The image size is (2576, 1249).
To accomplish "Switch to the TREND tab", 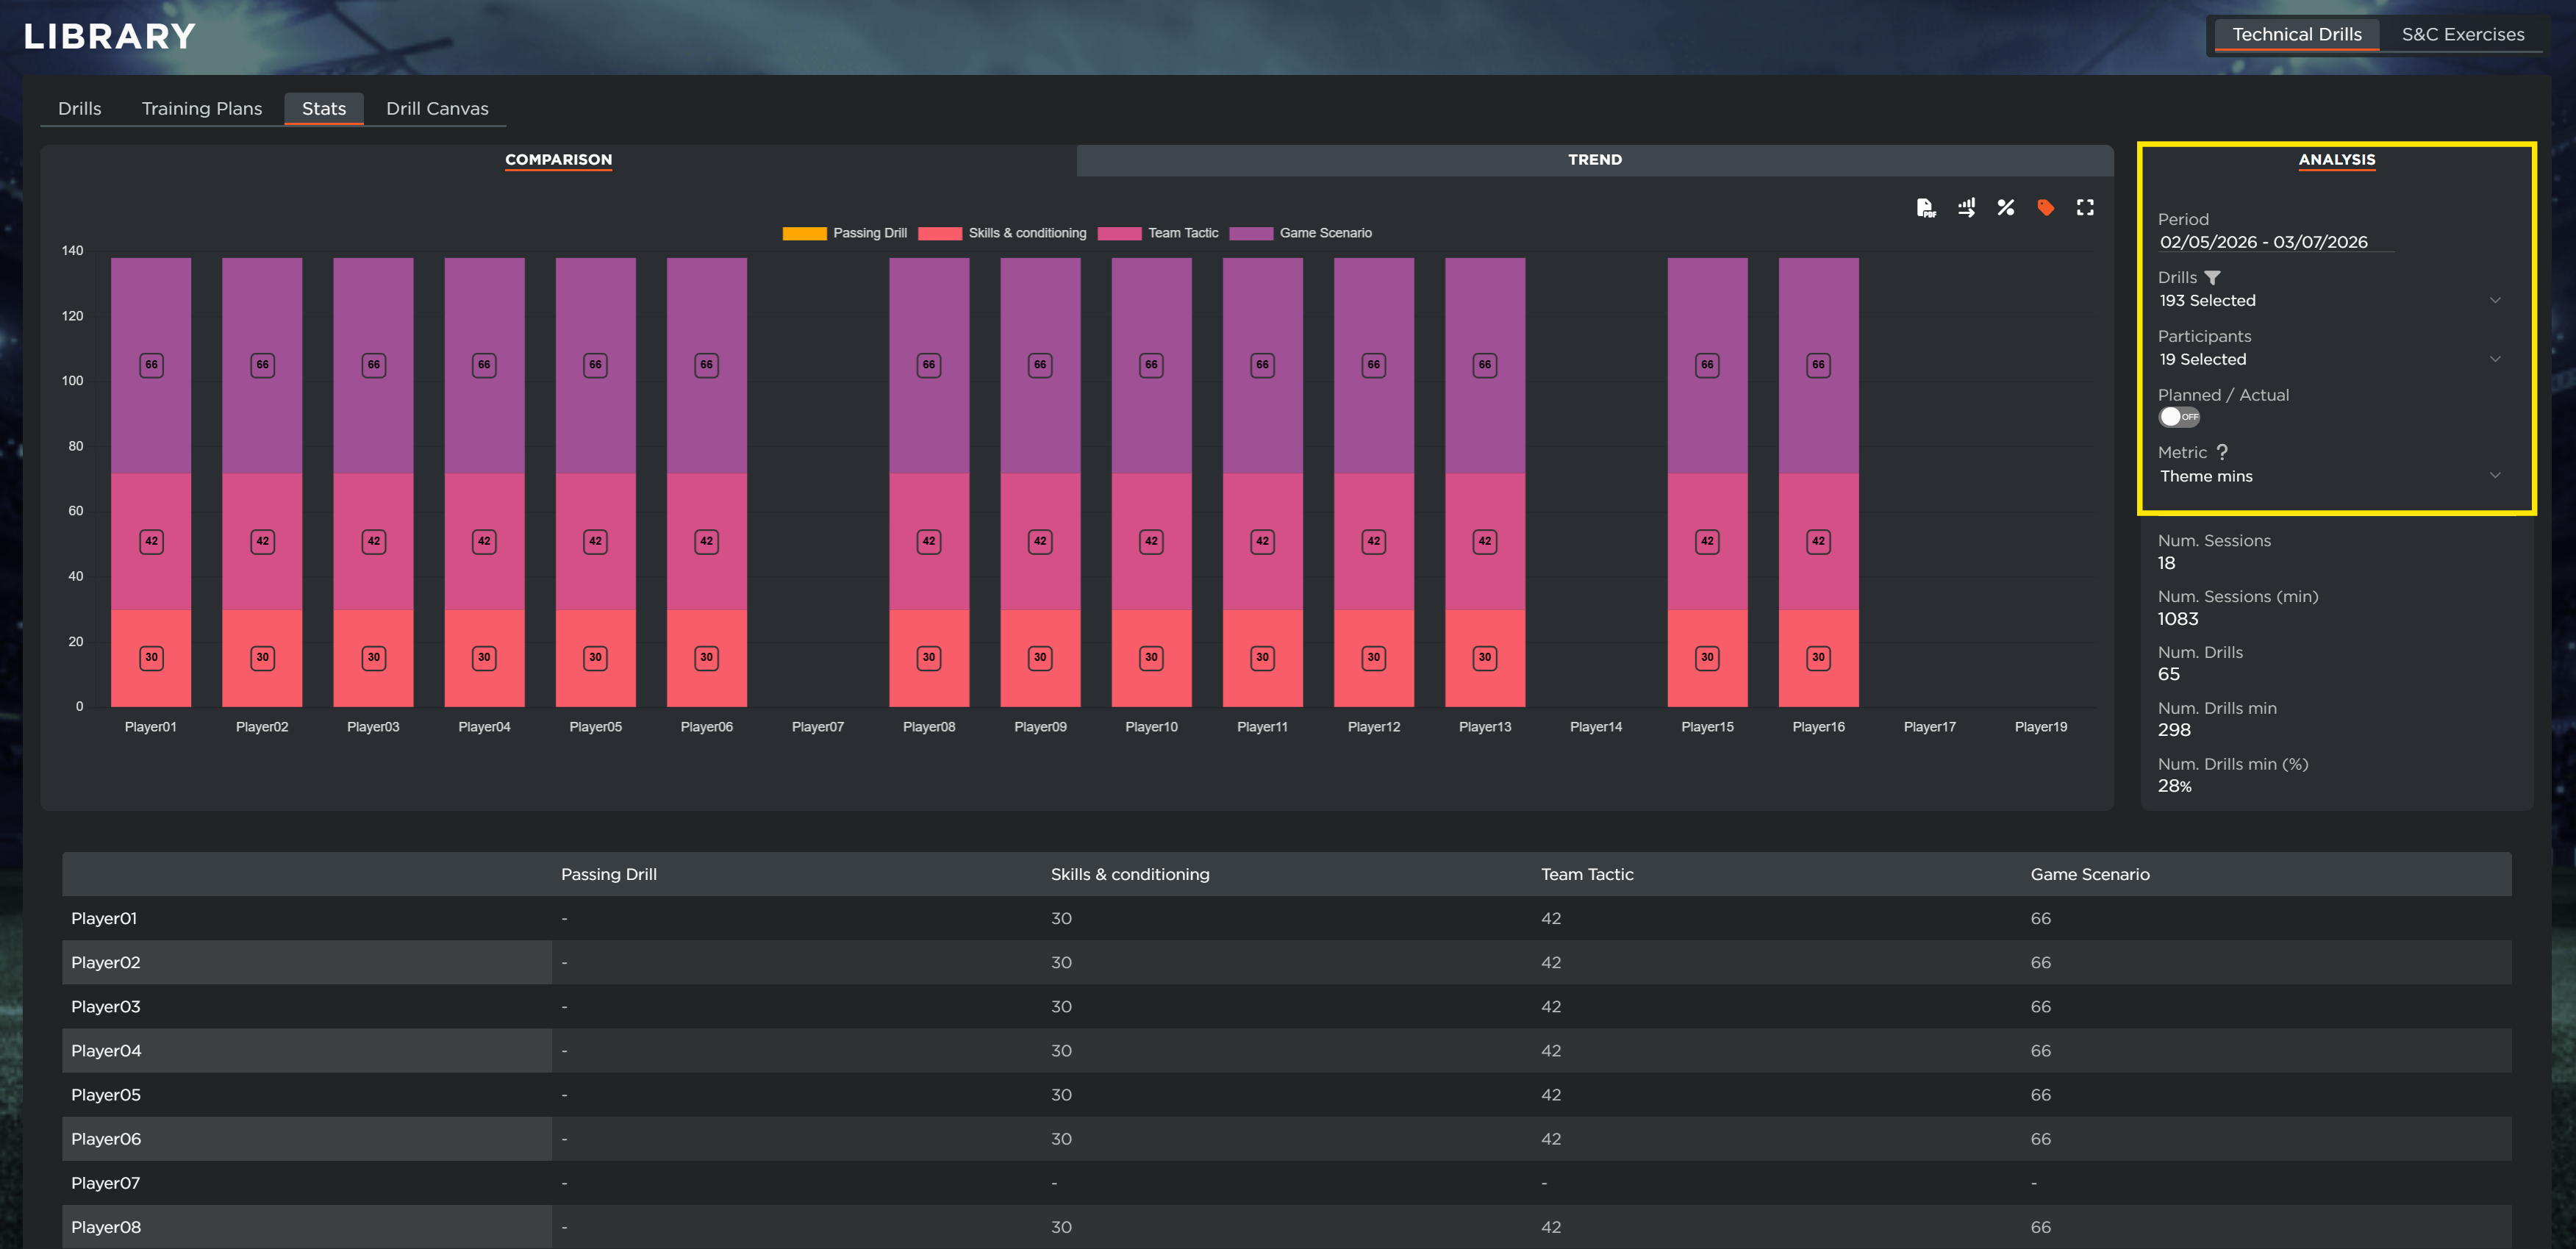I will (1594, 160).
